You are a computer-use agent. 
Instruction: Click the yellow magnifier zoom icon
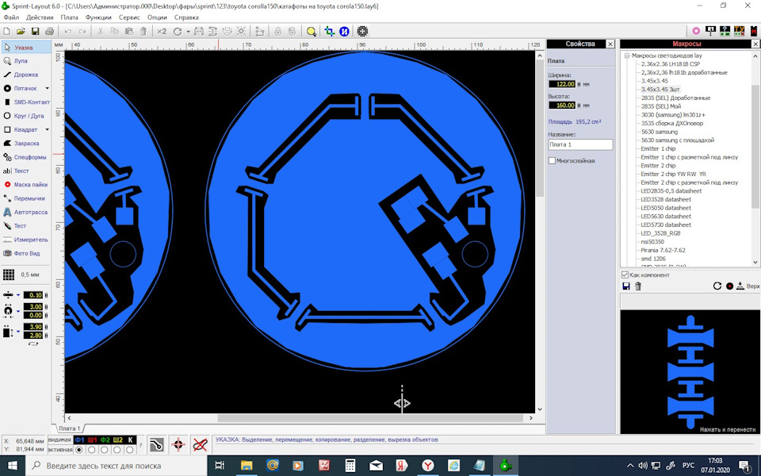click(311, 31)
